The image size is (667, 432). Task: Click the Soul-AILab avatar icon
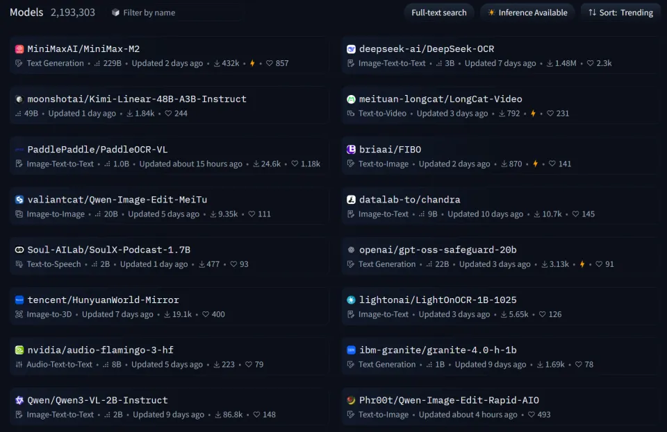[x=19, y=250]
